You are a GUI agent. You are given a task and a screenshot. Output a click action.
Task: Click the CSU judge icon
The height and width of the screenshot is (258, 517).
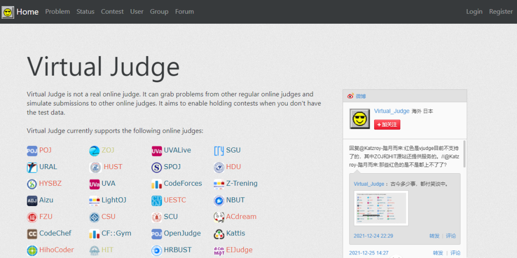point(94,217)
